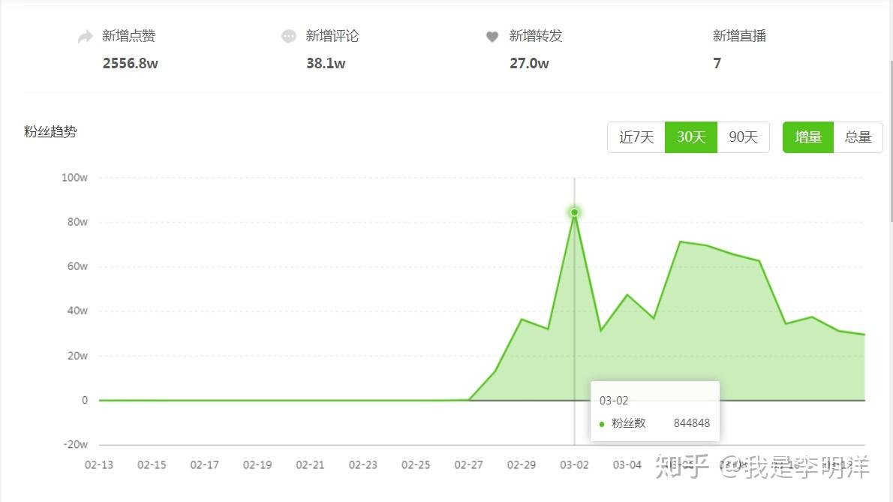Select the 90天 time range
Image resolution: width=893 pixels, height=502 pixels.
pos(743,137)
